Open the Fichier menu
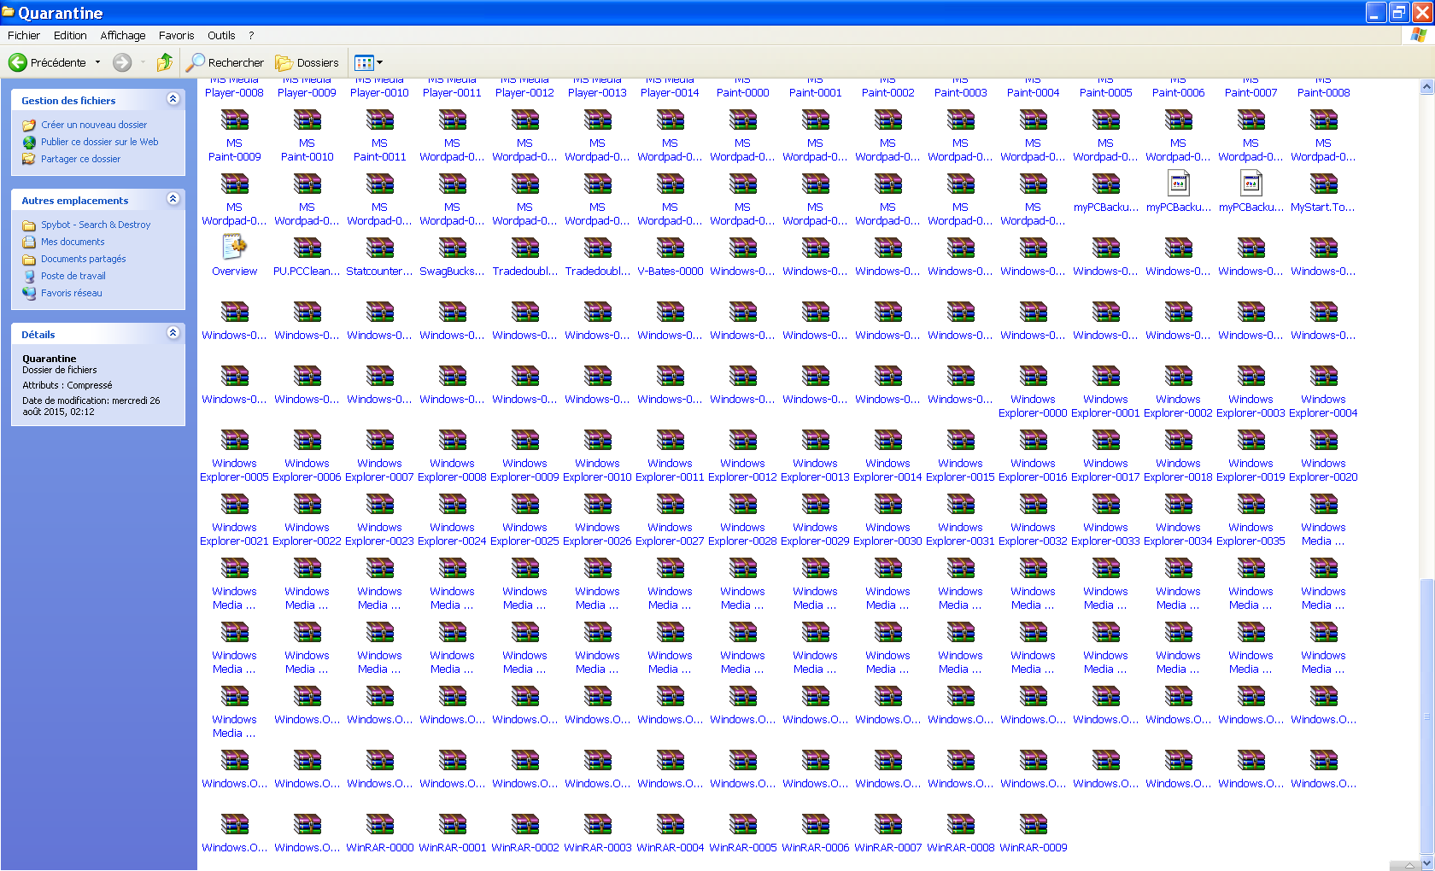This screenshot has height=871, width=1435. coord(24,35)
